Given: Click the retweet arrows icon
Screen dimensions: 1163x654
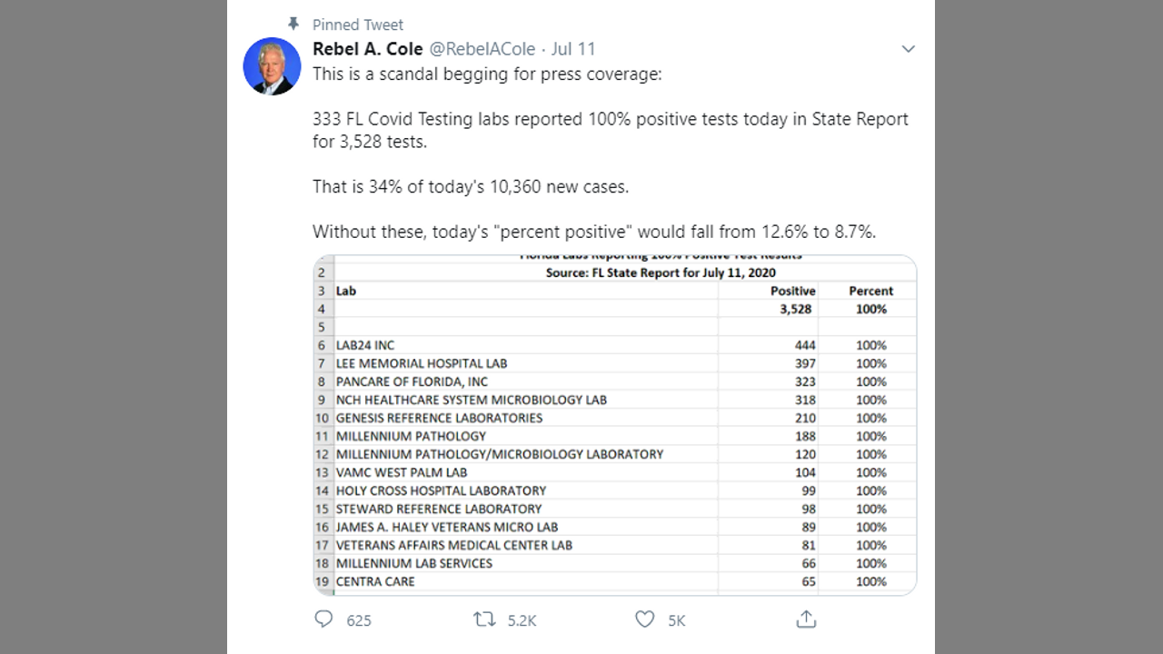Looking at the screenshot, I should (483, 619).
